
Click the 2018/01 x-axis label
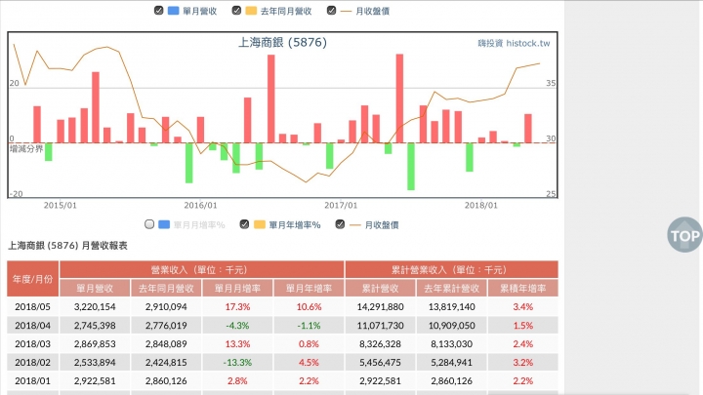click(x=480, y=205)
